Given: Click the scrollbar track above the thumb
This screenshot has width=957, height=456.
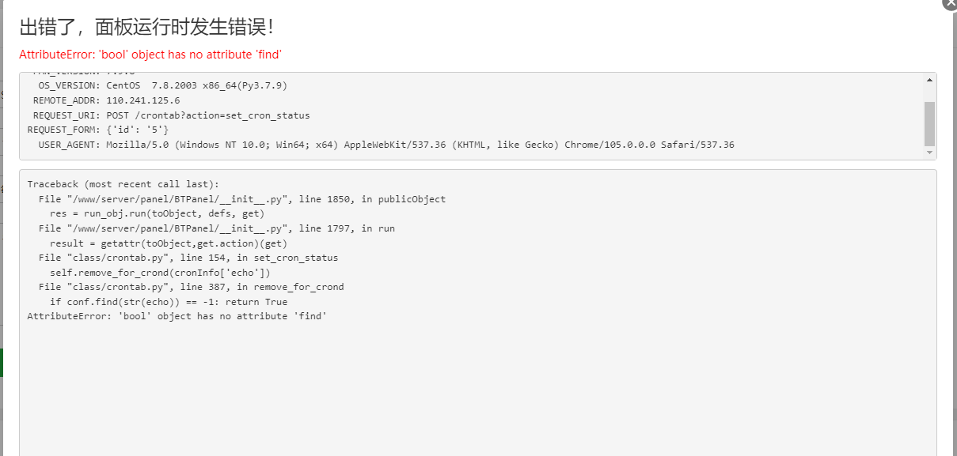Looking at the screenshot, I should [x=929, y=93].
